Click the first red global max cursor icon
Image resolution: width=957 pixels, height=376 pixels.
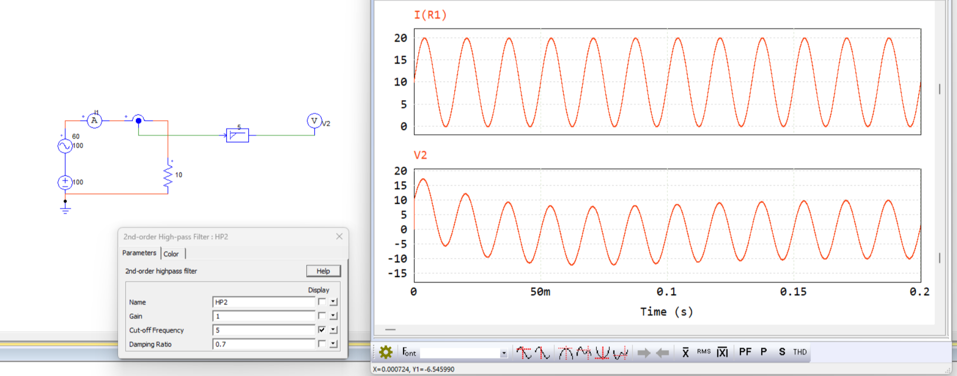[x=524, y=353]
